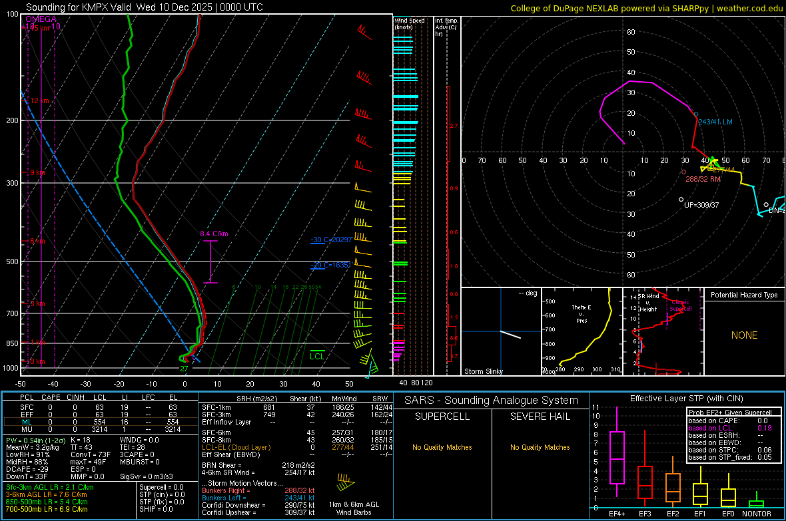Click the ConvT = 73F value
The image size is (786, 521).
91,455
